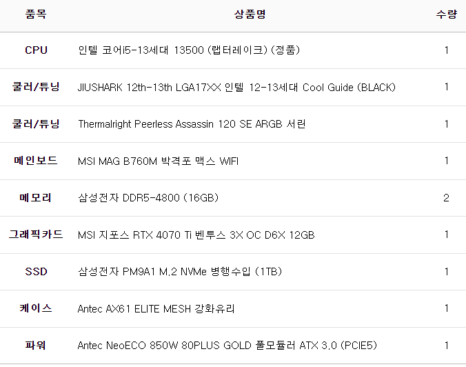Open Thermalright Peerless Assassin 120 SE item
The width and height of the screenshot is (466, 367).
point(192,124)
